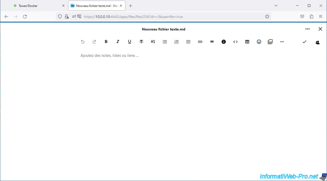Viewport: 327px width, 181px height.
Task: Toggle italic text formatting
Action: (x=118, y=42)
